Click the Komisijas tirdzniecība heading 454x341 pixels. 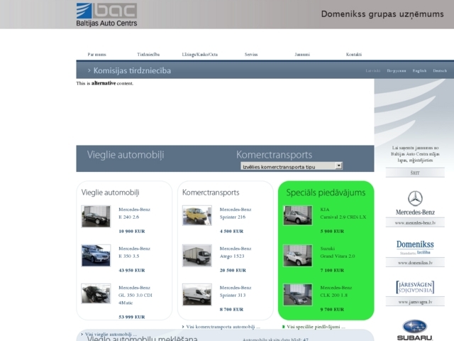click(x=132, y=71)
